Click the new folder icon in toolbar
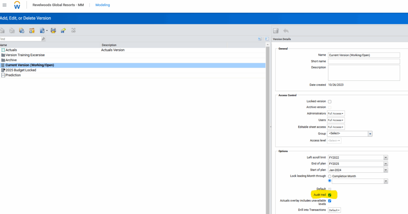 coord(31,31)
